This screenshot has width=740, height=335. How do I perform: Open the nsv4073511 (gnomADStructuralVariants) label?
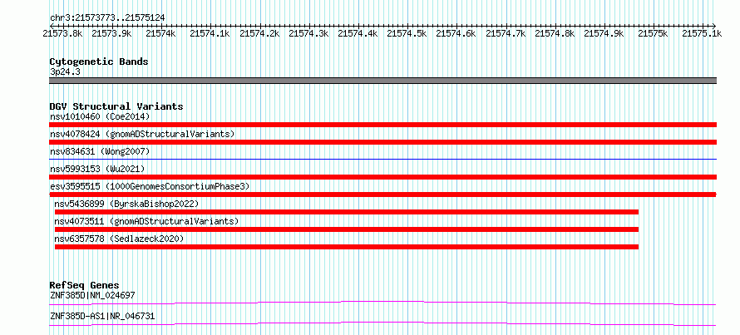tap(146, 221)
